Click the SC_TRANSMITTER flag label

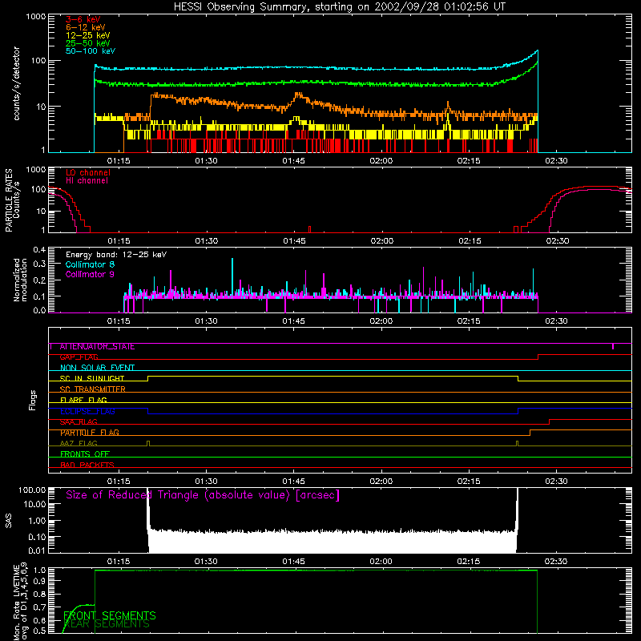pyautogui.click(x=93, y=389)
